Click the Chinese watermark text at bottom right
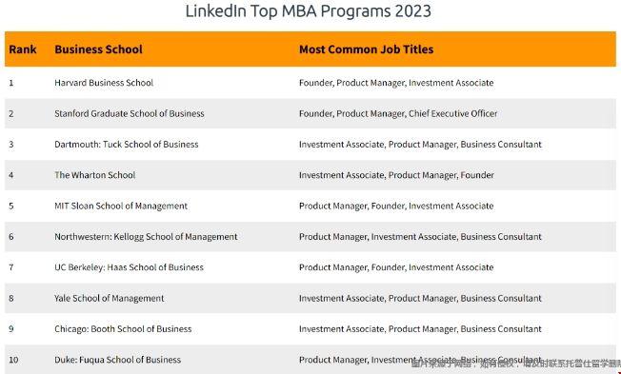Viewport: 621px width, 374px height. coord(515,364)
